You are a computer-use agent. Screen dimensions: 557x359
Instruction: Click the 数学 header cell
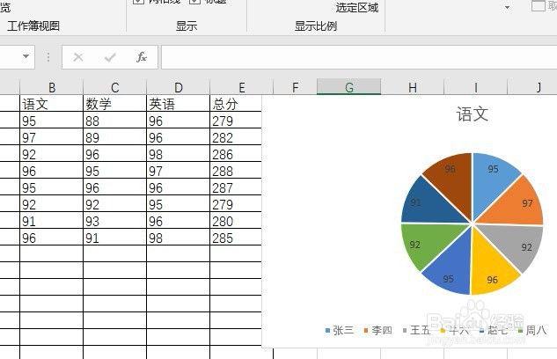pyautogui.click(x=114, y=104)
